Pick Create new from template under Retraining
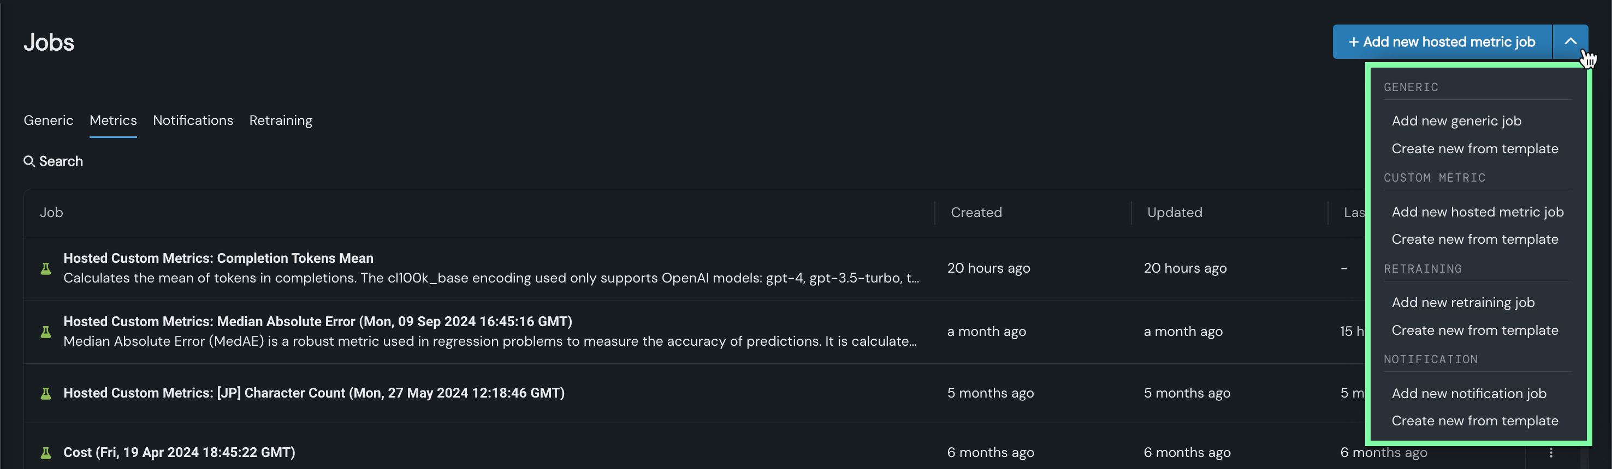Image resolution: width=1612 pixels, height=469 pixels. click(1474, 330)
